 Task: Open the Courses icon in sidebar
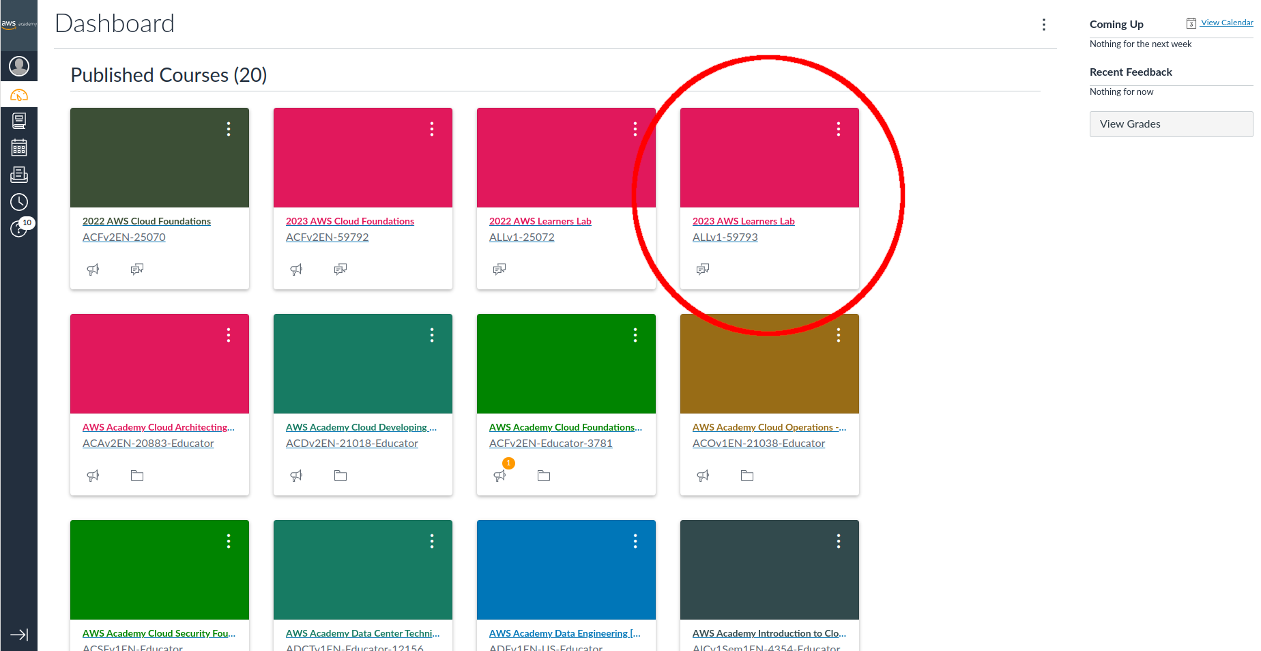pyautogui.click(x=19, y=121)
